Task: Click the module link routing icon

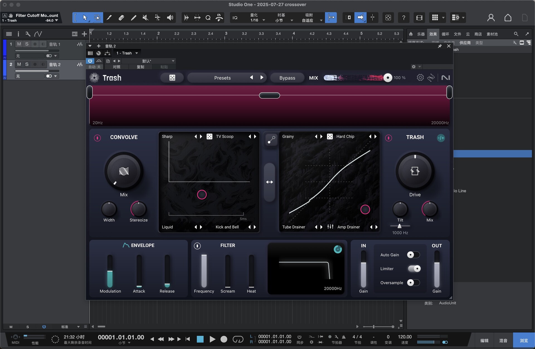Action: [271, 140]
